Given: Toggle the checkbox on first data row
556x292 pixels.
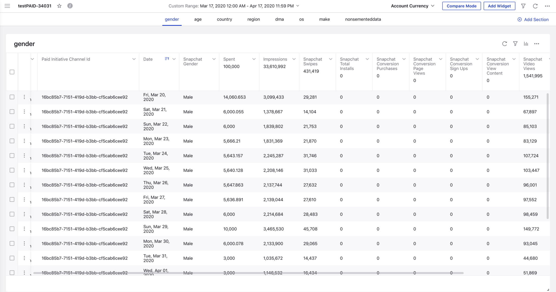Looking at the screenshot, I should pyautogui.click(x=12, y=96).
